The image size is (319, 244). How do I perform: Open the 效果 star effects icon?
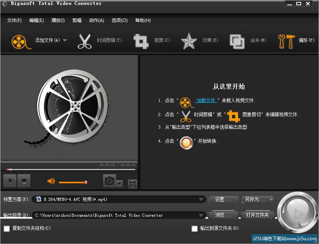[x=189, y=41]
